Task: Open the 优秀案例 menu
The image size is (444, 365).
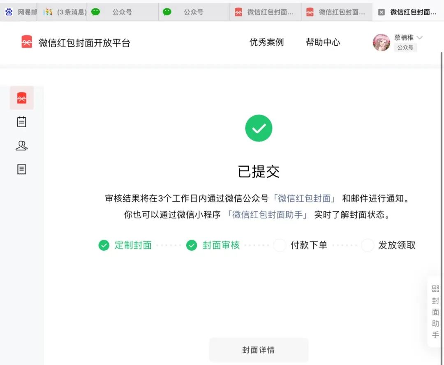Action: click(x=266, y=42)
